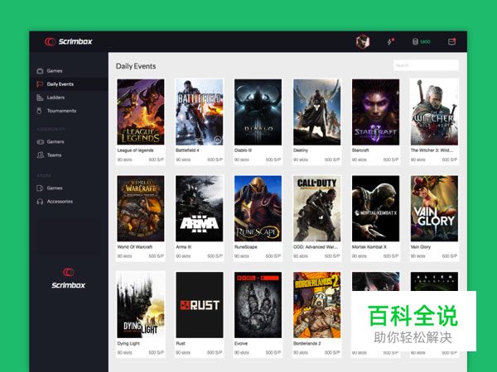Click the 'Daily Events' page heading
The width and height of the screenshot is (497, 372).
[x=136, y=66]
